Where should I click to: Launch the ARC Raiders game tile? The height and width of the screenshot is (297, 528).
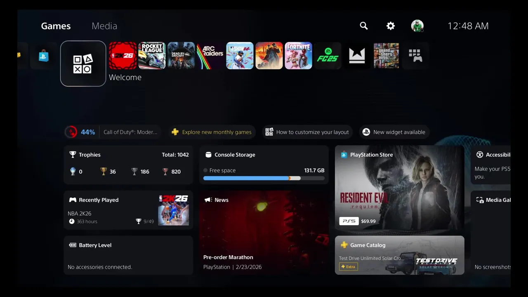click(x=210, y=55)
